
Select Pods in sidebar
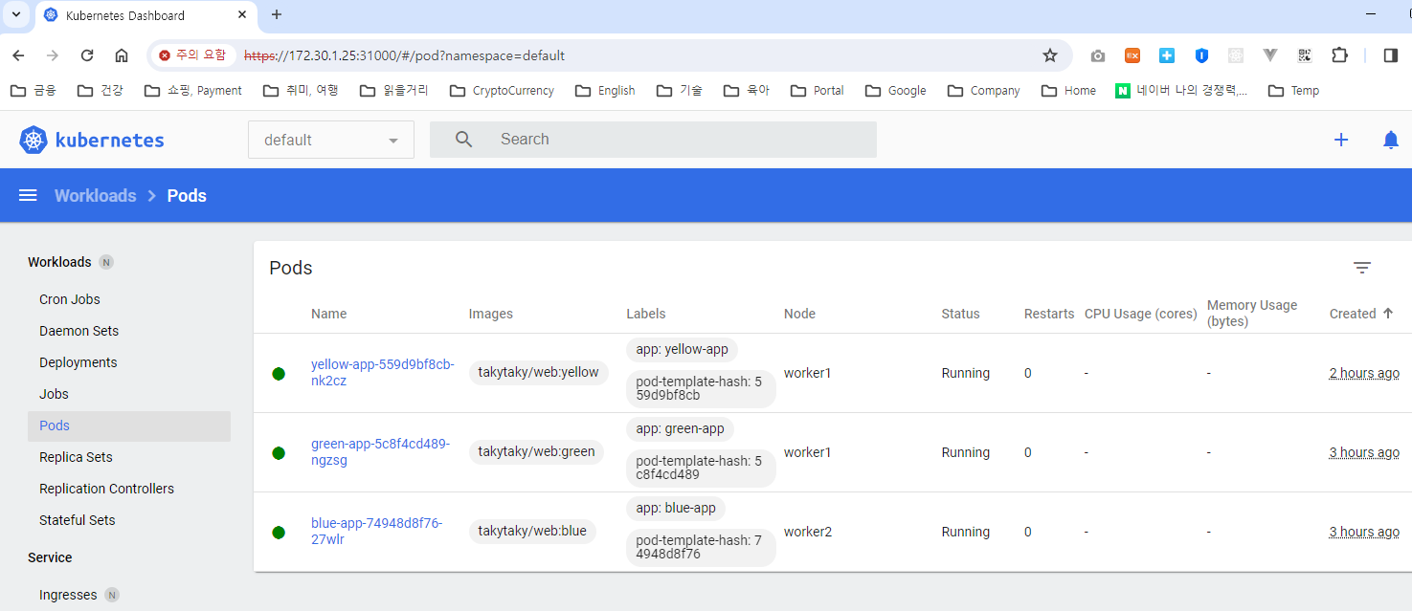(x=129, y=426)
